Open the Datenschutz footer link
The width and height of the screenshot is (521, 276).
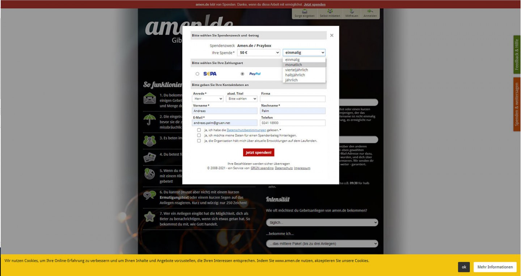284,168
